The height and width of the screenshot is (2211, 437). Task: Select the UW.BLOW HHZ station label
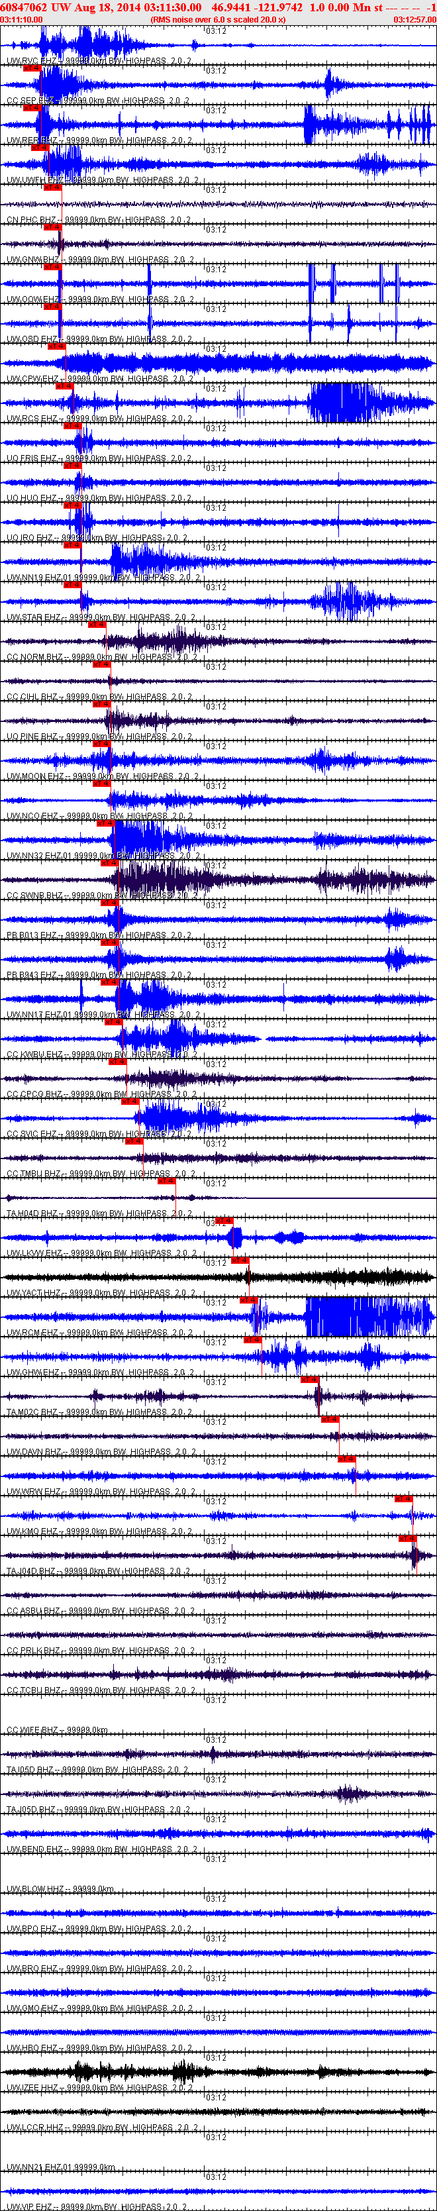point(60,1890)
